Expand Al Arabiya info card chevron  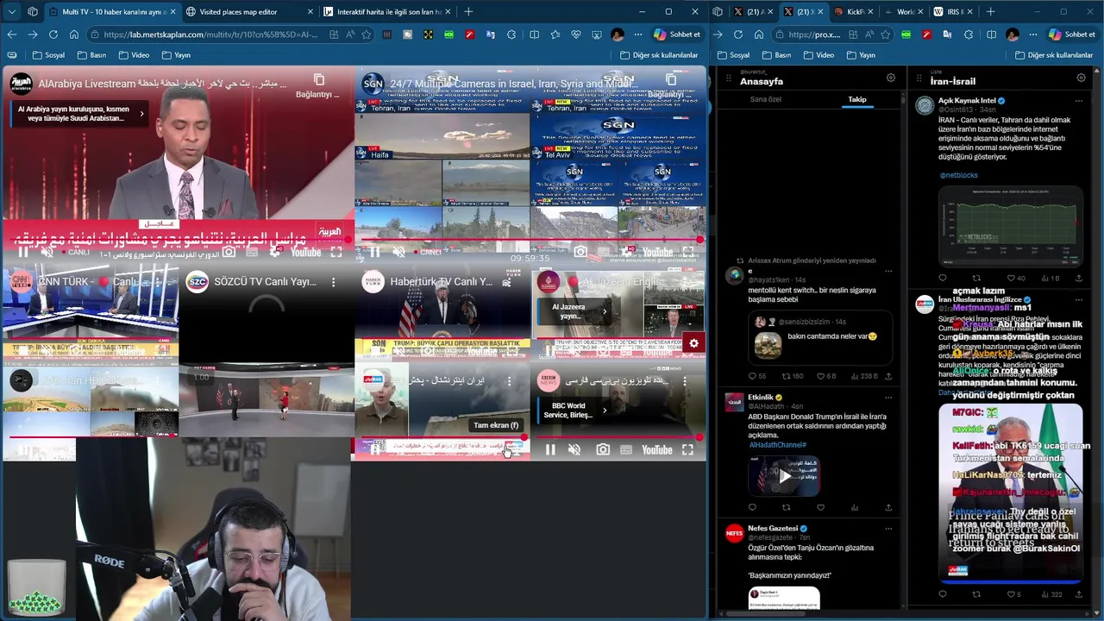pos(141,113)
